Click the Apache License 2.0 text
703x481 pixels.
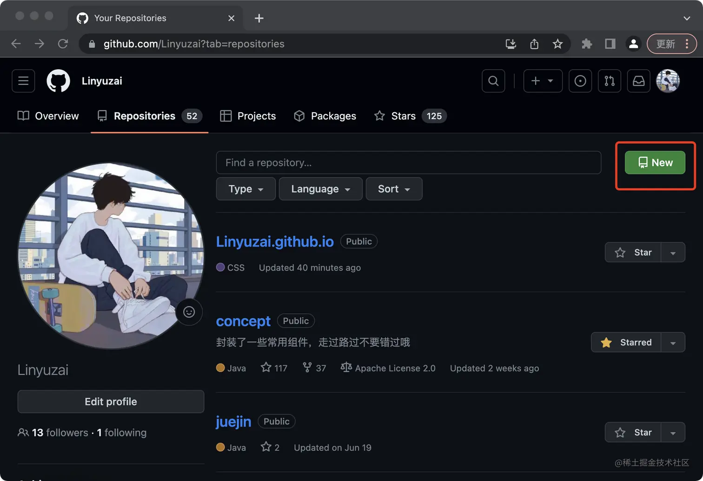coord(395,368)
